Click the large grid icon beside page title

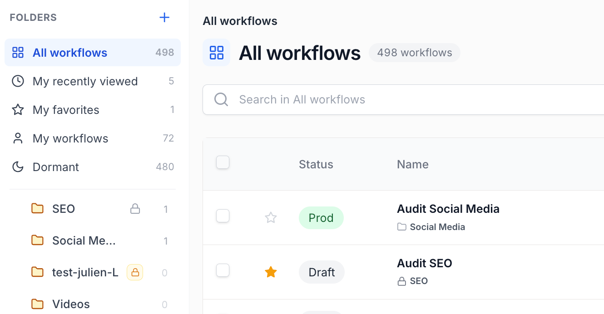[x=217, y=53]
